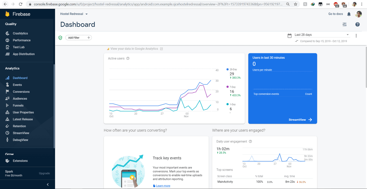Click the Track key events heading

coord(167,158)
